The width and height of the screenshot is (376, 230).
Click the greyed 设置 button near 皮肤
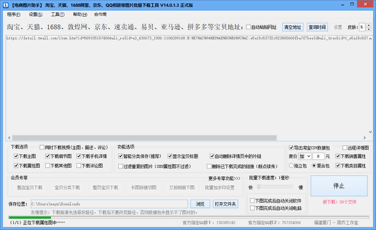(338, 27)
